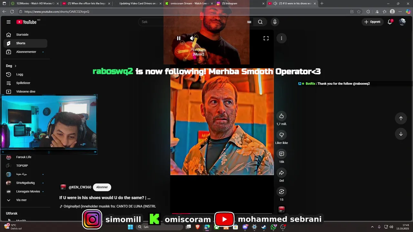Open YouTube notifications bell
This screenshot has height=232, width=413.
[x=390, y=22]
